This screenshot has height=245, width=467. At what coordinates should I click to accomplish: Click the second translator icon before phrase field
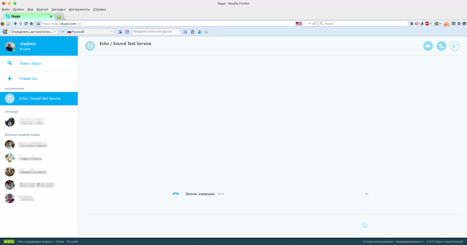click(127, 32)
